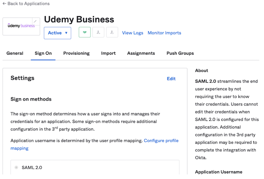The image size is (264, 179).
Task: Click the View Logs link
Action: click(x=132, y=33)
